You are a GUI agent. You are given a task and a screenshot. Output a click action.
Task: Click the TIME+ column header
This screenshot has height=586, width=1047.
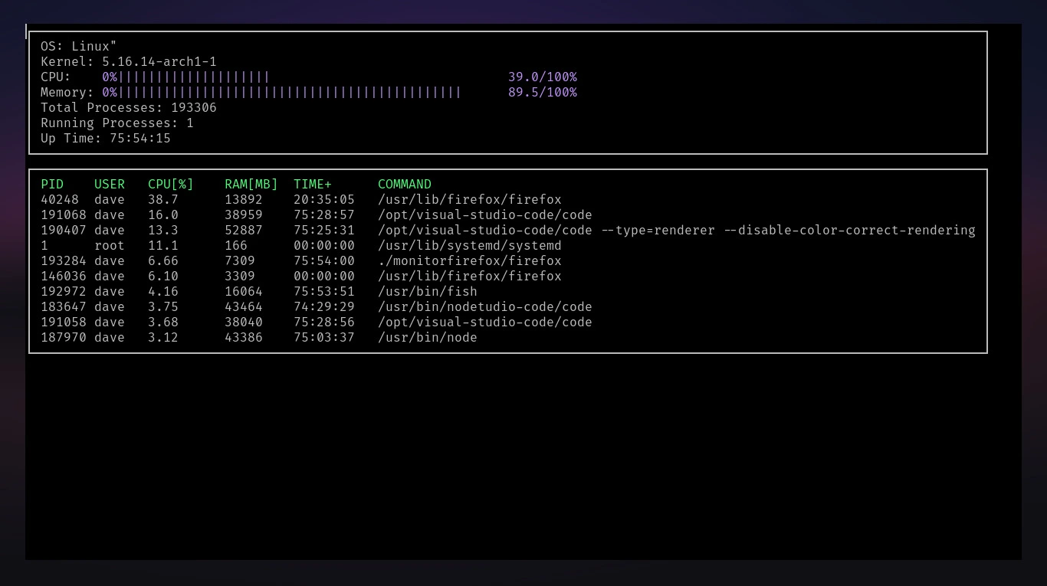(x=313, y=185)
